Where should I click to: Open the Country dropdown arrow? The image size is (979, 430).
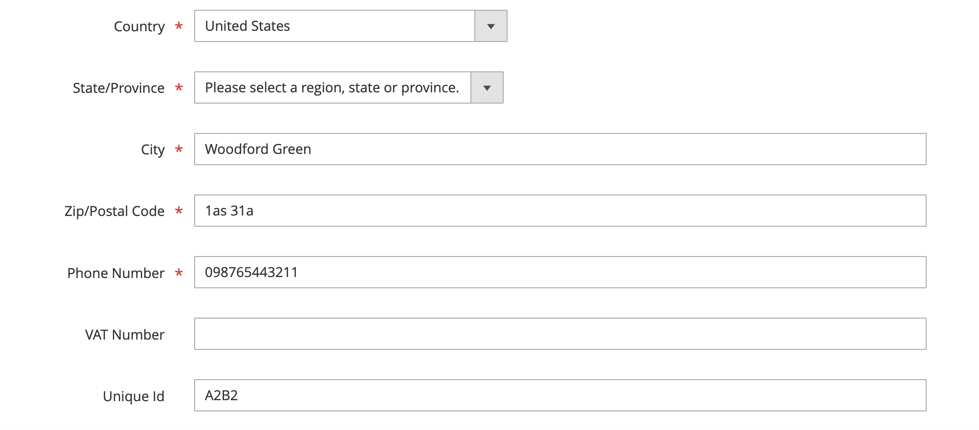[491, 26]
